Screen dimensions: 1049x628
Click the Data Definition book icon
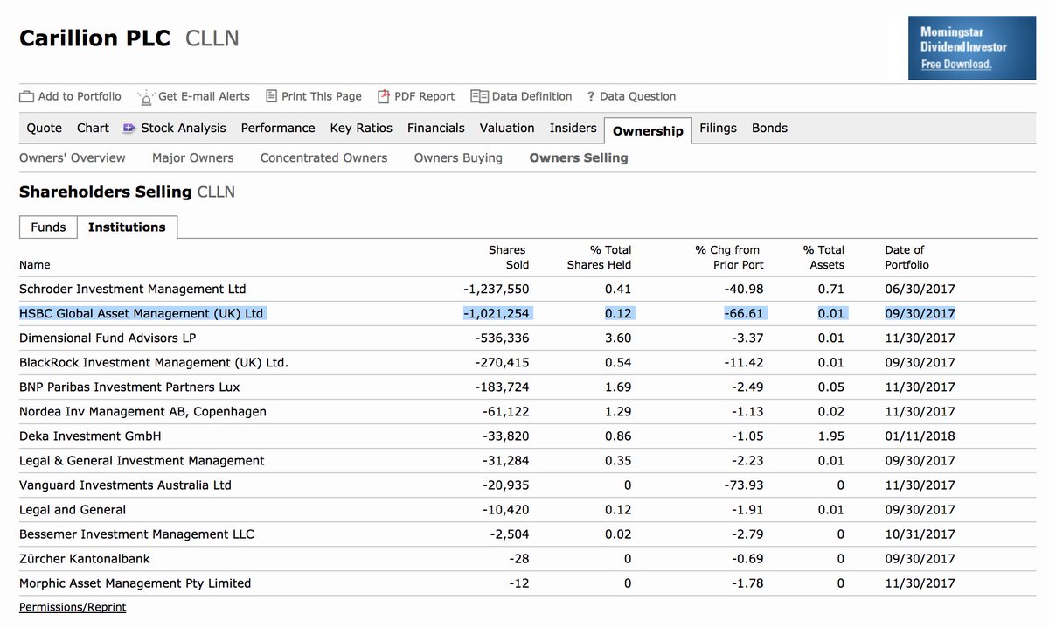(479, 96)
